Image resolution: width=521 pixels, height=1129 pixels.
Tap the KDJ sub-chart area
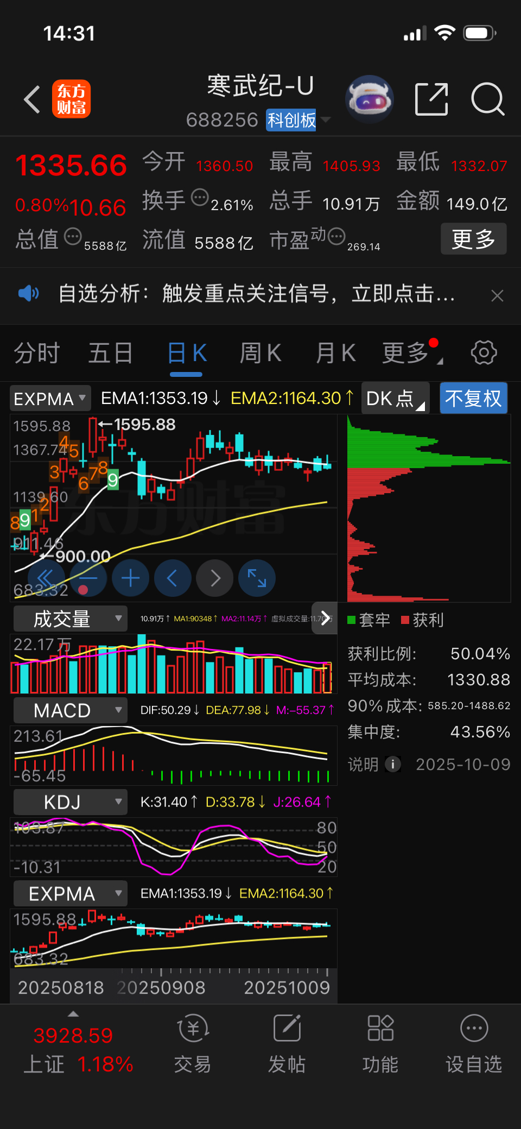[x=174, y=847]
